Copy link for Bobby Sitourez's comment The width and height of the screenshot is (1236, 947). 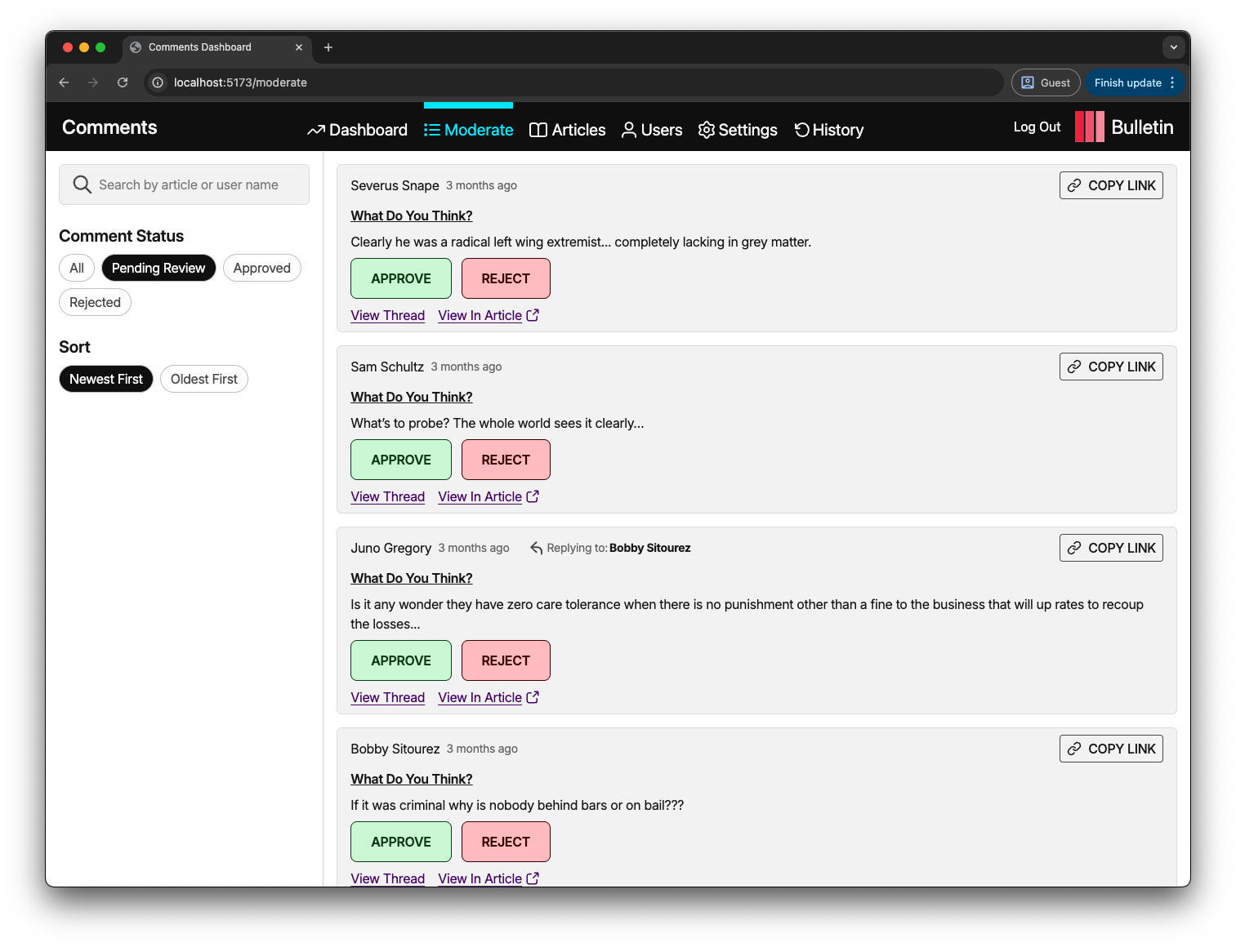click(1111, 749)
